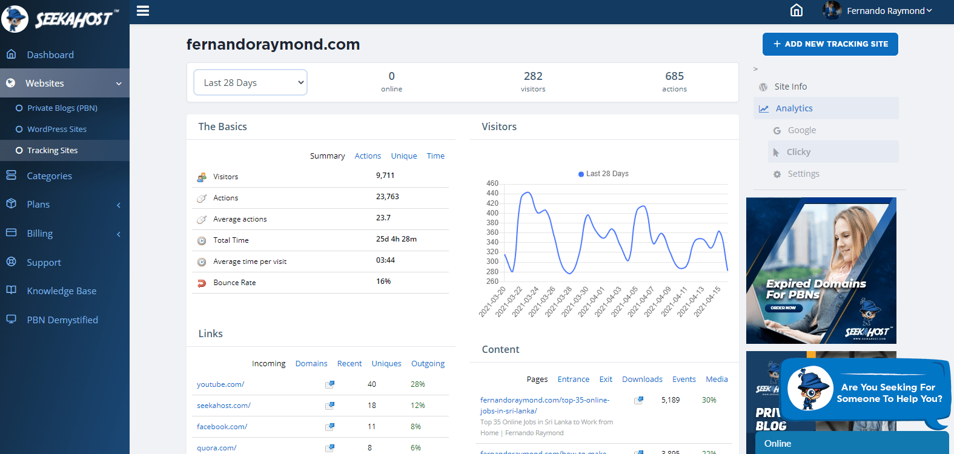Image resolution: width=954 pixels, height=454 pixels.
Task: Click the 'Are You Seeking For Someone' chat bubble
Action: [865, 393]
